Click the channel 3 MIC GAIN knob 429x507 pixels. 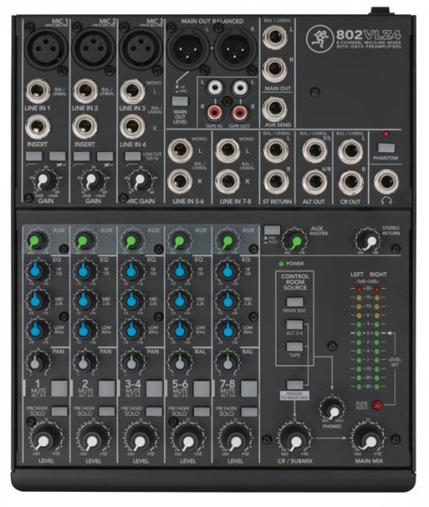pyautogui.click(x=140, y=181)
